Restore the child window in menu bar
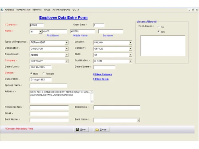This screenshot has height=149, width=199. pyautogui.click(x=193, y=10)
